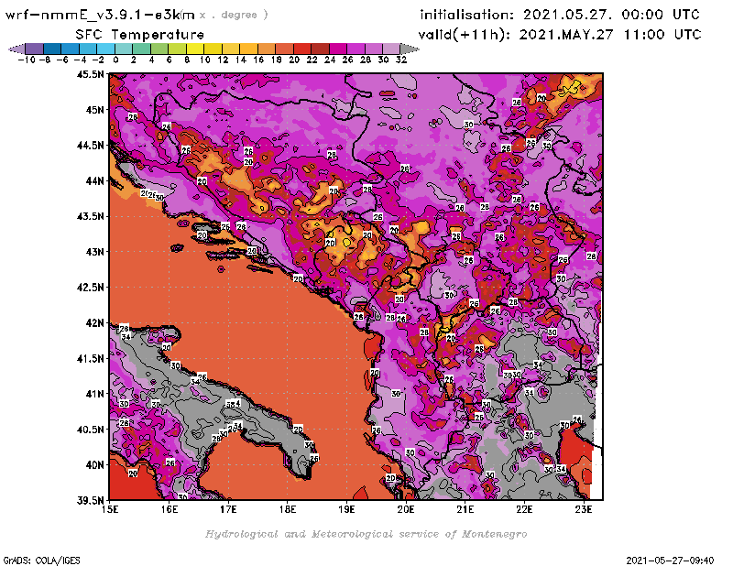Screen dimensions: 733x566
Task: Click the 23E longitude label
Action: [x=584, y=509]
